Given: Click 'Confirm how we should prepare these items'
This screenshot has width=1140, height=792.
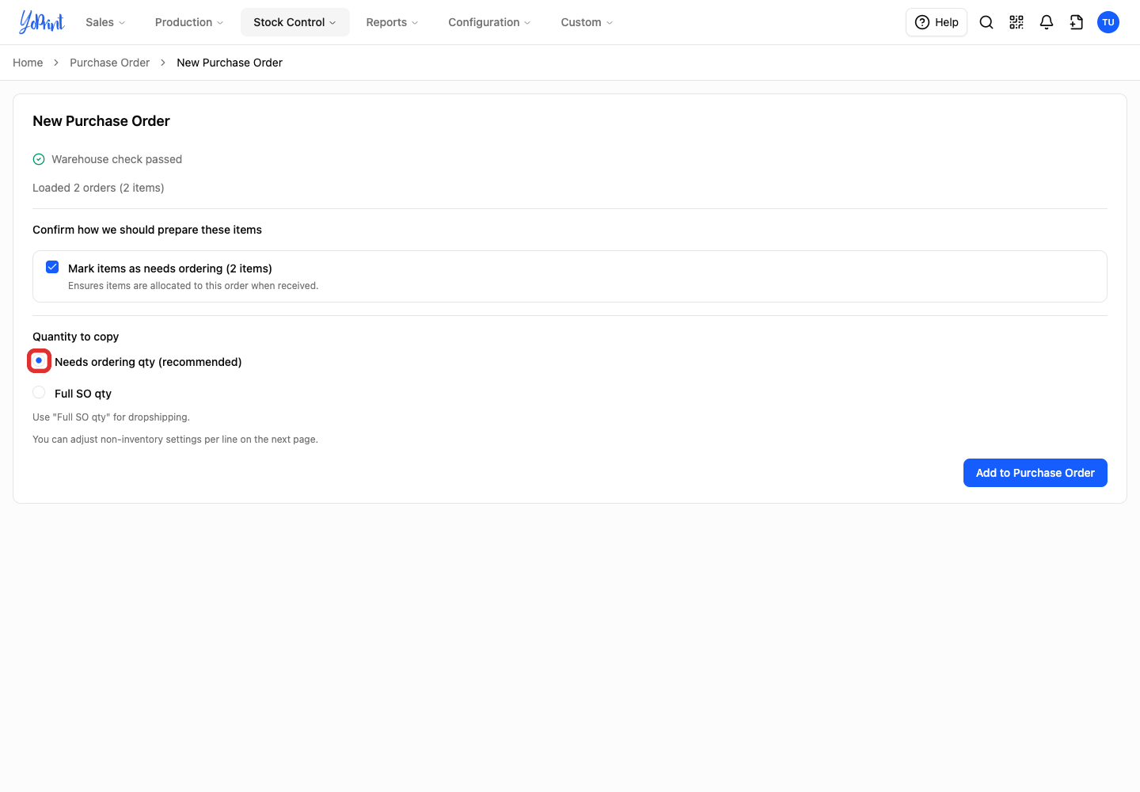Looking at the screenshot, I should click(x=147, y=230).
